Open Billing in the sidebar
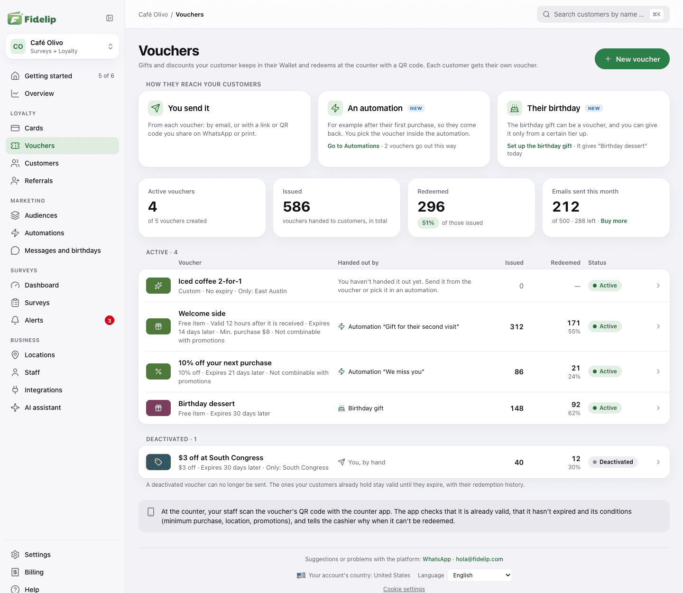The image size is (683, 593). [62, 572]
